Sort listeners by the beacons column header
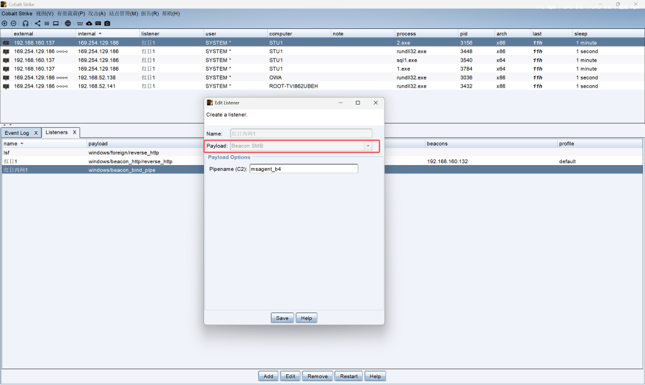The width and height of the screenshot is (645, 385). point(491,144)
